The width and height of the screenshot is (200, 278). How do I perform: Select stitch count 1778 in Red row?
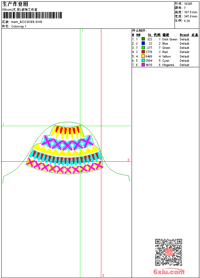pyautogui.click(x=149, y=52)
